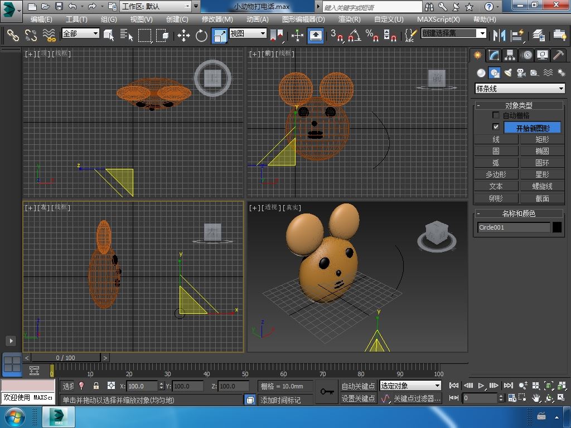Toggle the selection lock icon
Image resolution: width=571 pixels, height=428 pixels.
[x=96, y=386]
